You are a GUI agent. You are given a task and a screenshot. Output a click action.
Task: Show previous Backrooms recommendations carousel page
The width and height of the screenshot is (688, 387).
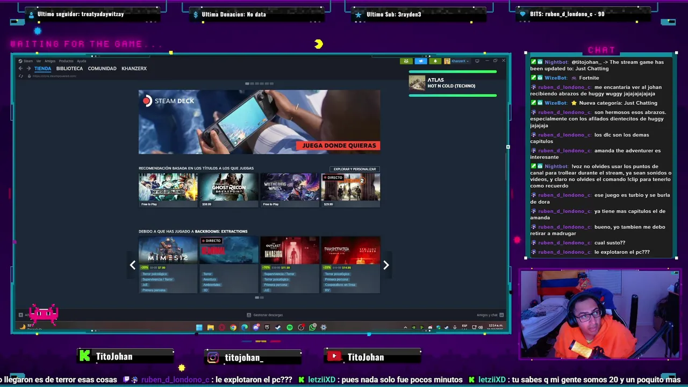tap(133, 265)
